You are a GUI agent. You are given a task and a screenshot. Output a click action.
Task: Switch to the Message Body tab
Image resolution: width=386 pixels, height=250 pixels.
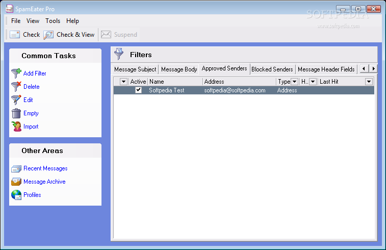[x=179, y=69]
